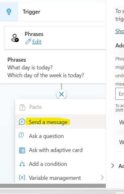Choose Add a condition menu item
This screenshot has height=194, width=124.
coord(60,164)
